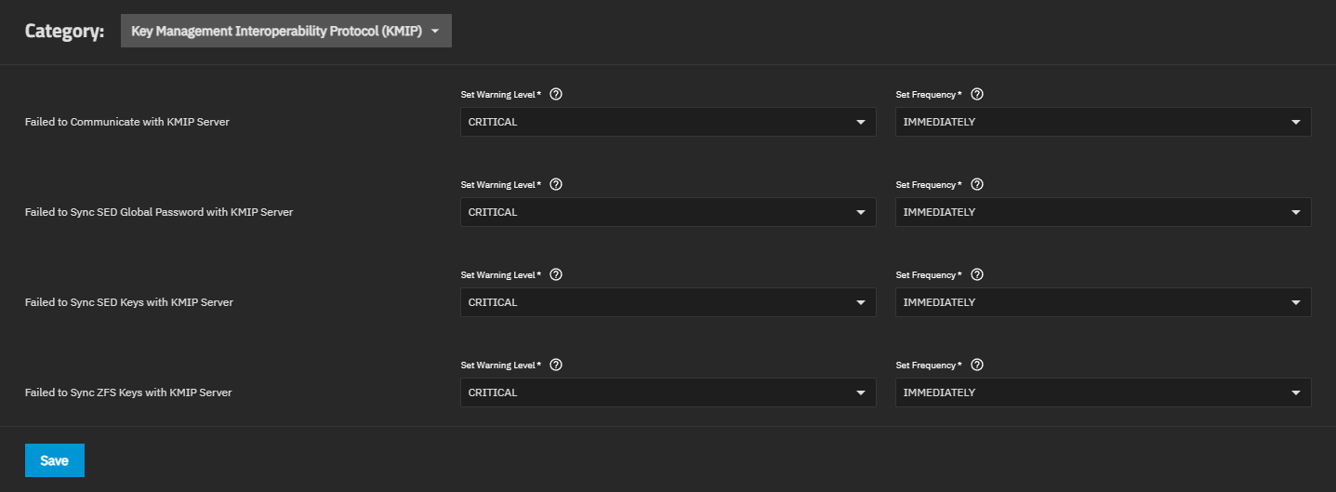
Task: Click the Save button
Action: tap(55, 460)
